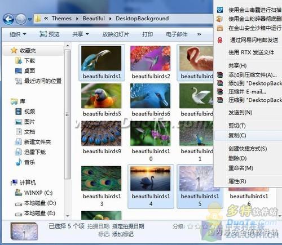Click 预览 preview toolbar icon
The height and width of the screenshot is (245, 282).
click(50, 34)
